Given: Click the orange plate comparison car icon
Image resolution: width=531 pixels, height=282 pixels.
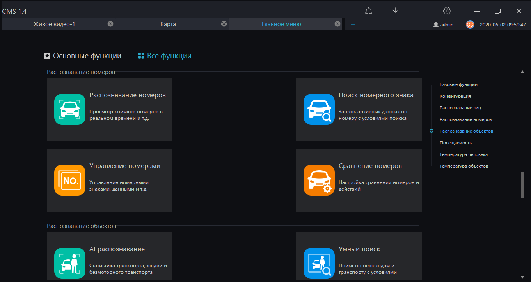Looking at the screenshot, I should 319,180.
